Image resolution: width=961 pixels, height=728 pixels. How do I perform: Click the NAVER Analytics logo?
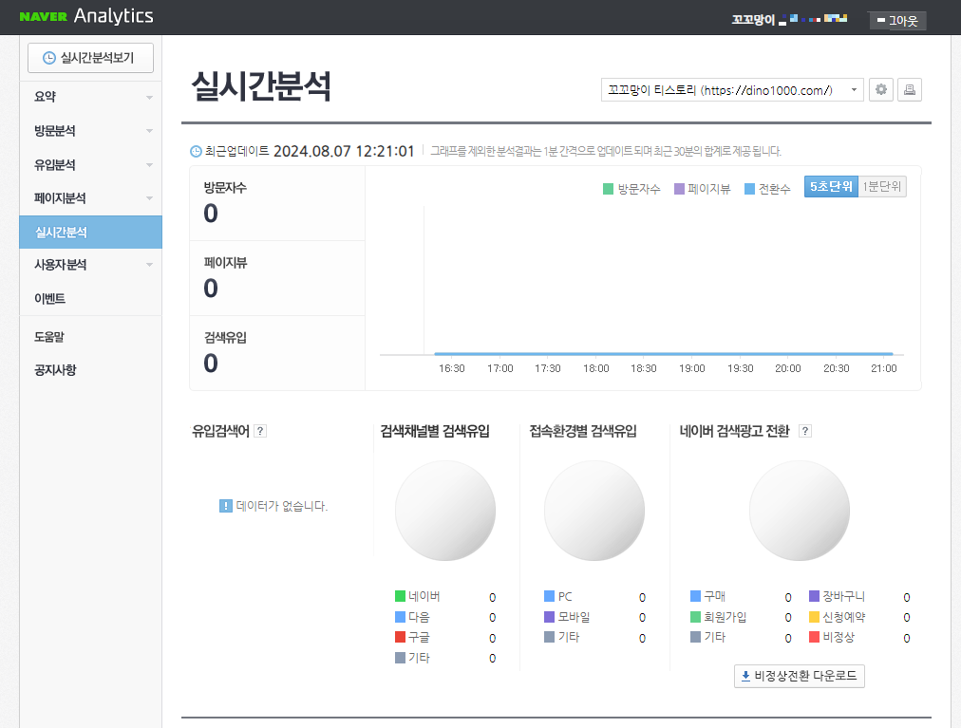tap(84, 16)
